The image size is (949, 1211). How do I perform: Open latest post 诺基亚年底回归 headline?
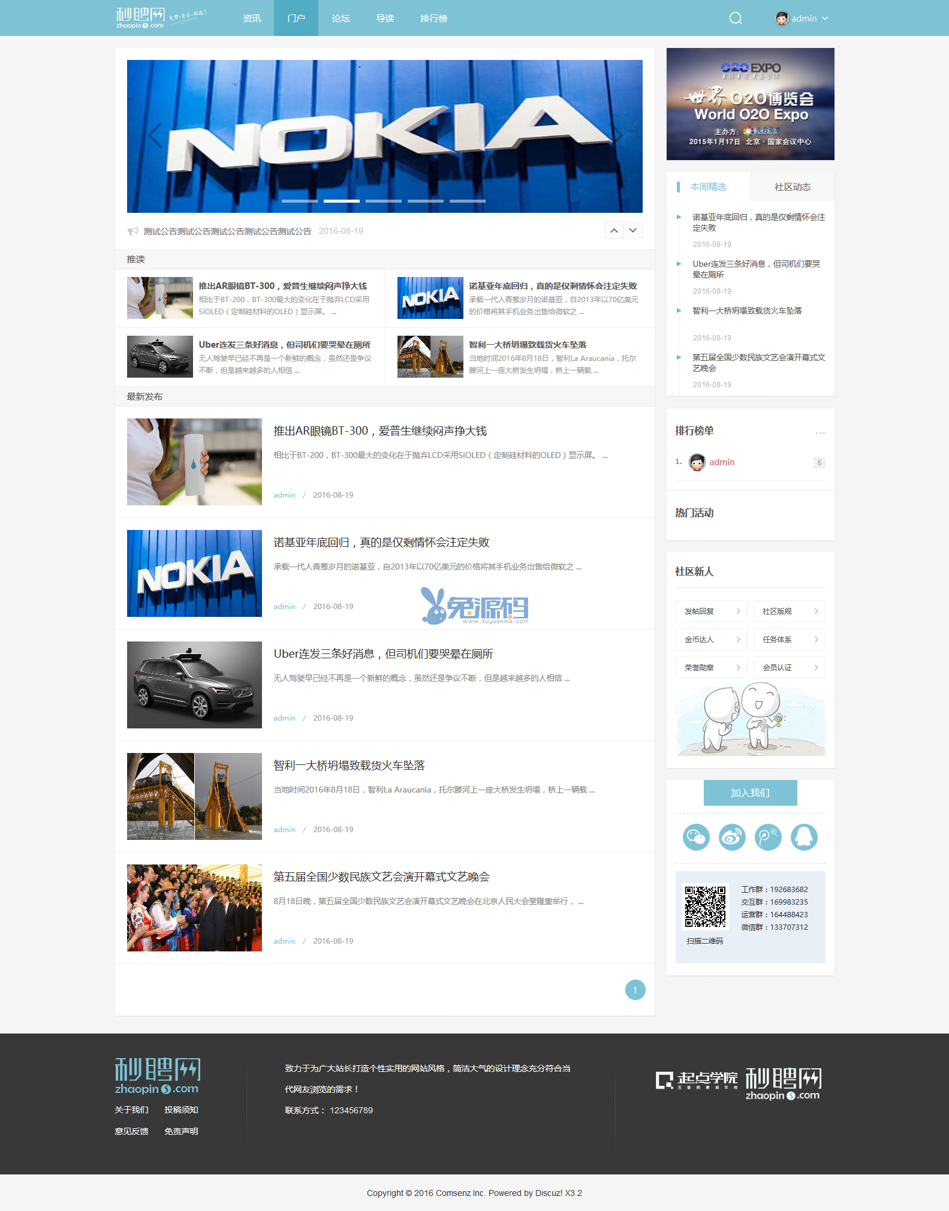click(x=381, y=543)
